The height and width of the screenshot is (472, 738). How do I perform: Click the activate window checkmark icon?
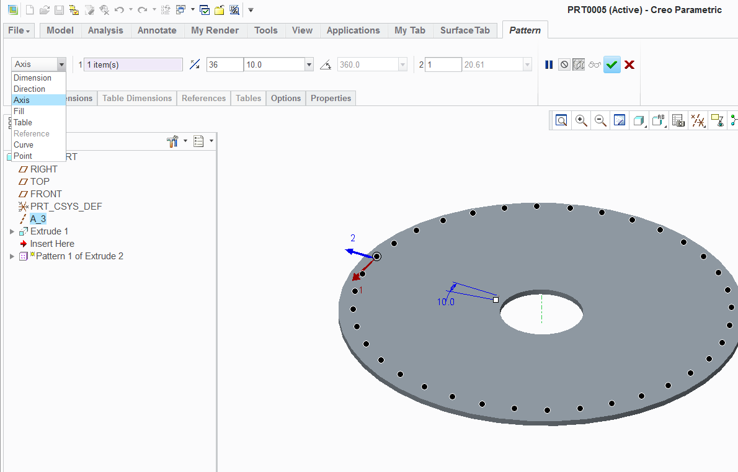(x=204, y=10)
